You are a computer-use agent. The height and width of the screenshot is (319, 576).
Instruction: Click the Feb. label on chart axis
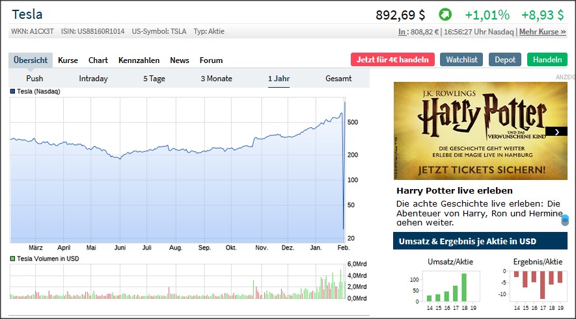coord(344,248)
